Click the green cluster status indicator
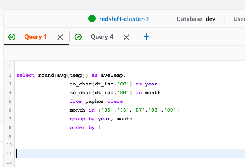 (92, 19)
